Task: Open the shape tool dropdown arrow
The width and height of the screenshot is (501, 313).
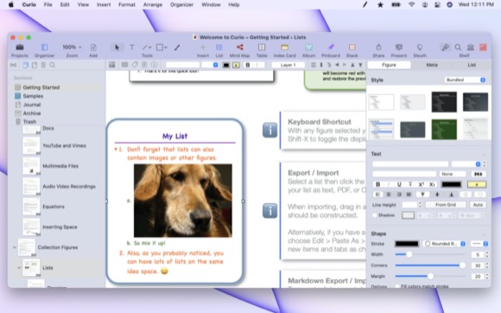Action: tap(166, 48)
